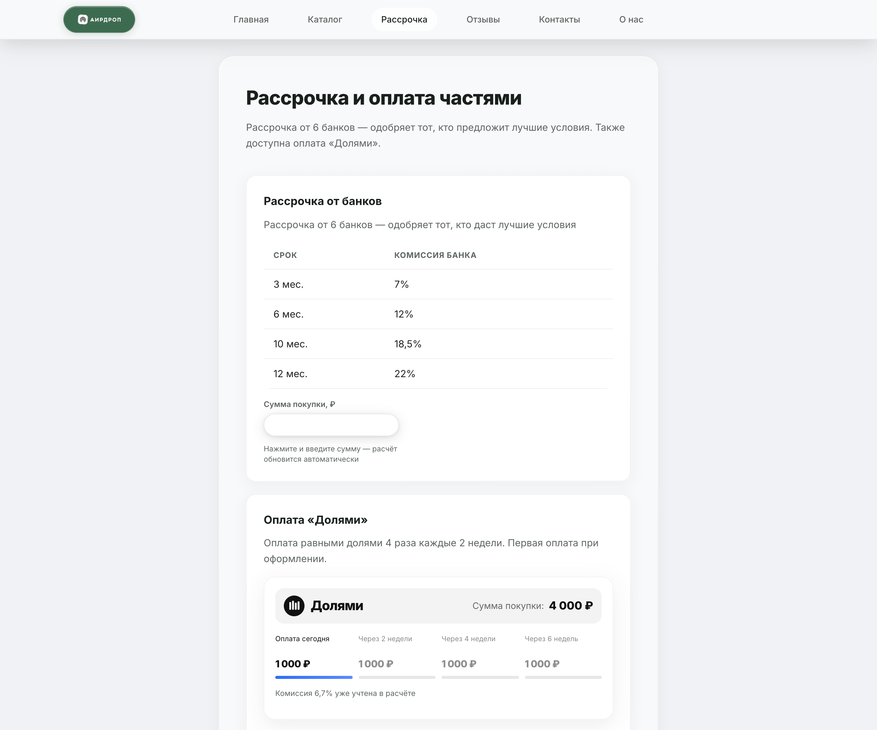Select the 3 мес. term cell
877x730 pixels.
(289, 284)
